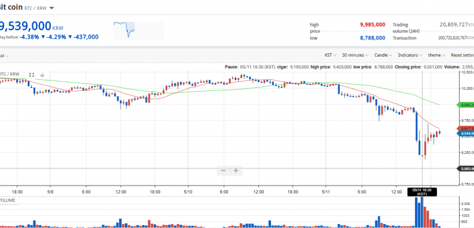Click the 8,750 price axis label
This screenshot has height=228, width=474.
tap(467, 185)
